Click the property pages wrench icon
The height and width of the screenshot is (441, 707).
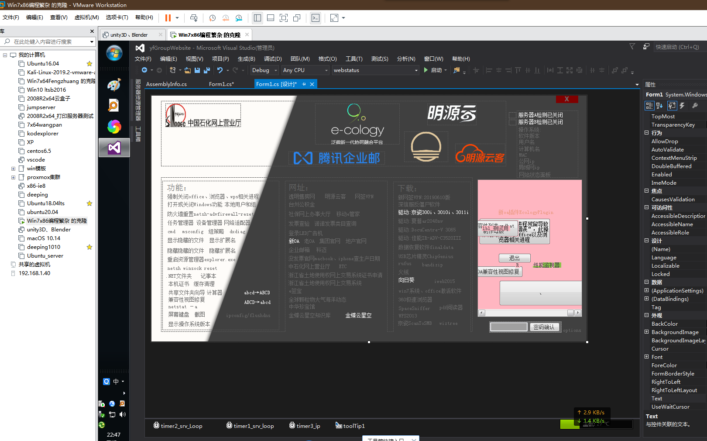coord(695,105)
